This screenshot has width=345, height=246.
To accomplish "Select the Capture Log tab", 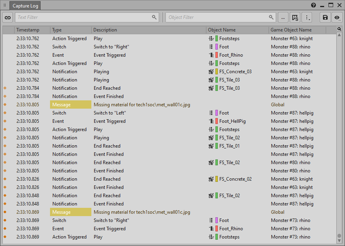I will 25,6.
